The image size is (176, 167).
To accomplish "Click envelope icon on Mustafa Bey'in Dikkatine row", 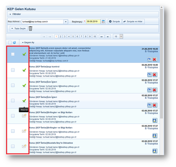I will click(24, 146).
